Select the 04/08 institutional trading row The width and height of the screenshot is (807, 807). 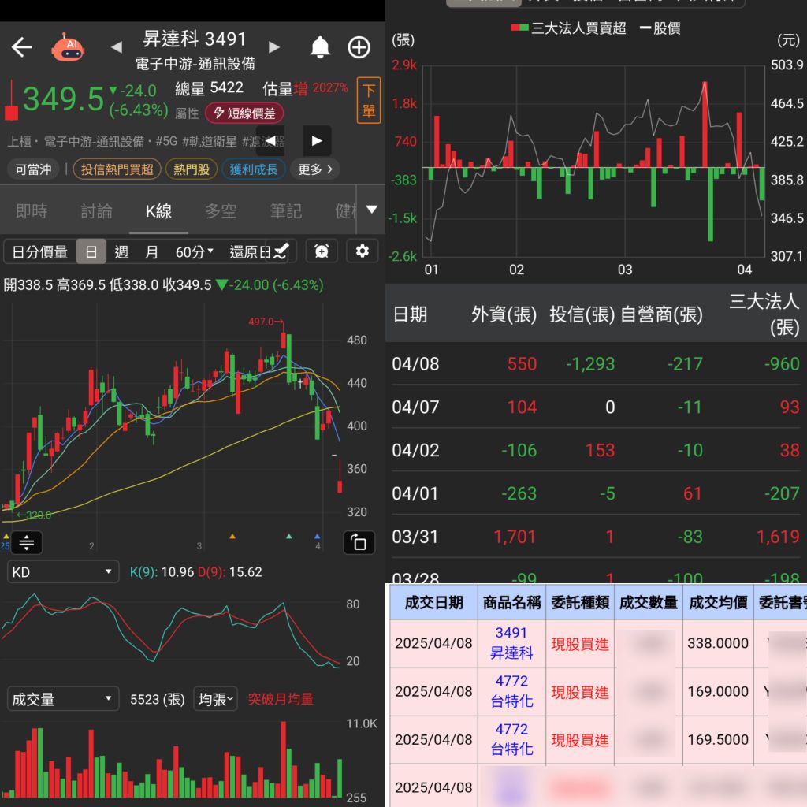point(596,364)
